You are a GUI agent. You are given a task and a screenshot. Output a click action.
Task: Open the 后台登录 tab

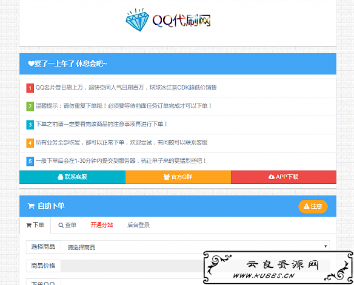(138, 225)
